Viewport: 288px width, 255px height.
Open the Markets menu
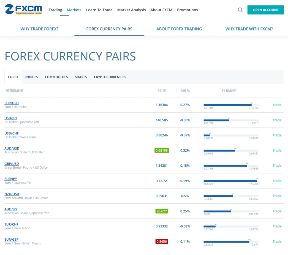click(74, 10)
